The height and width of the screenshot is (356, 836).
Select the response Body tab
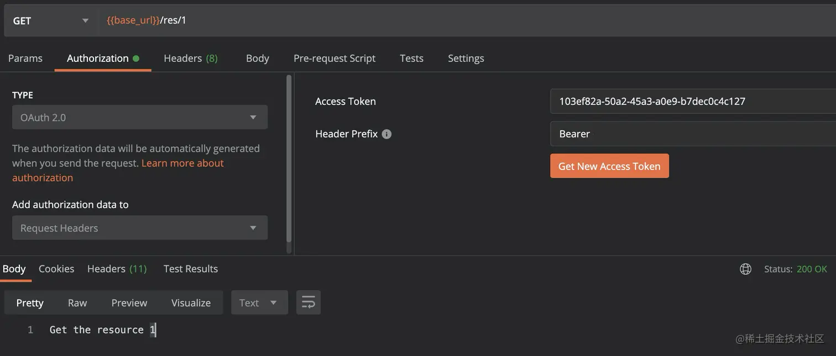click(x=14, y=269)
